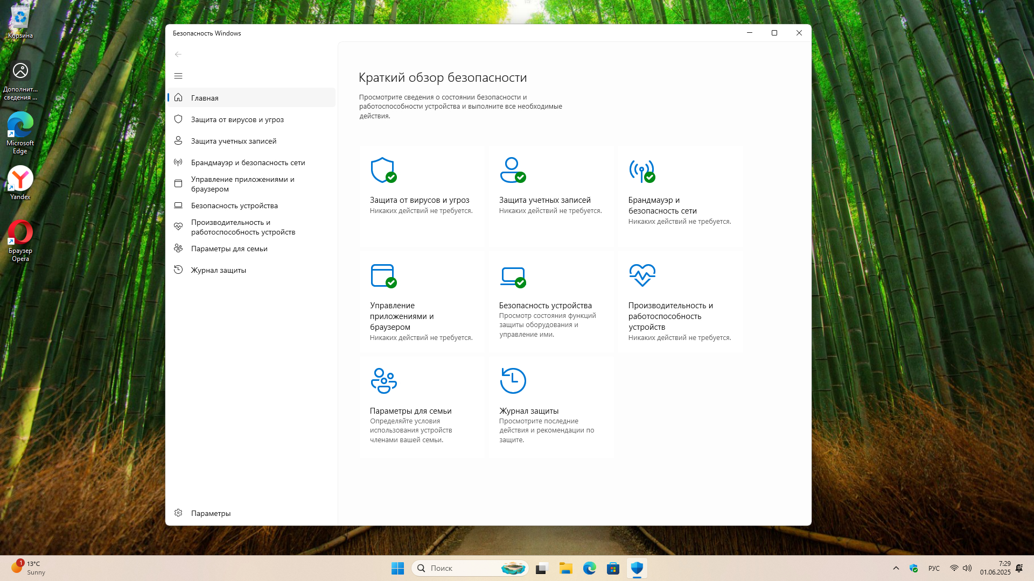Toggle the hamburger navigation menu
This screenshot has height=581, width=1034.
pyautogui.click(x=178, y=76)
